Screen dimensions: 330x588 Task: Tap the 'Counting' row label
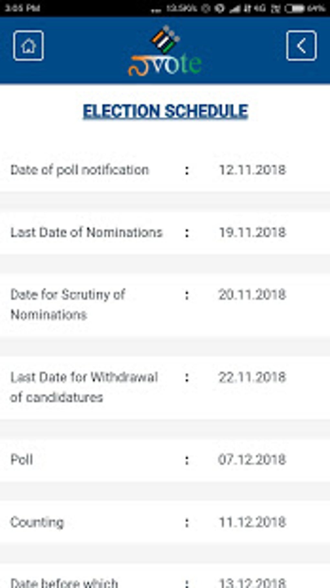coord(37,522)
